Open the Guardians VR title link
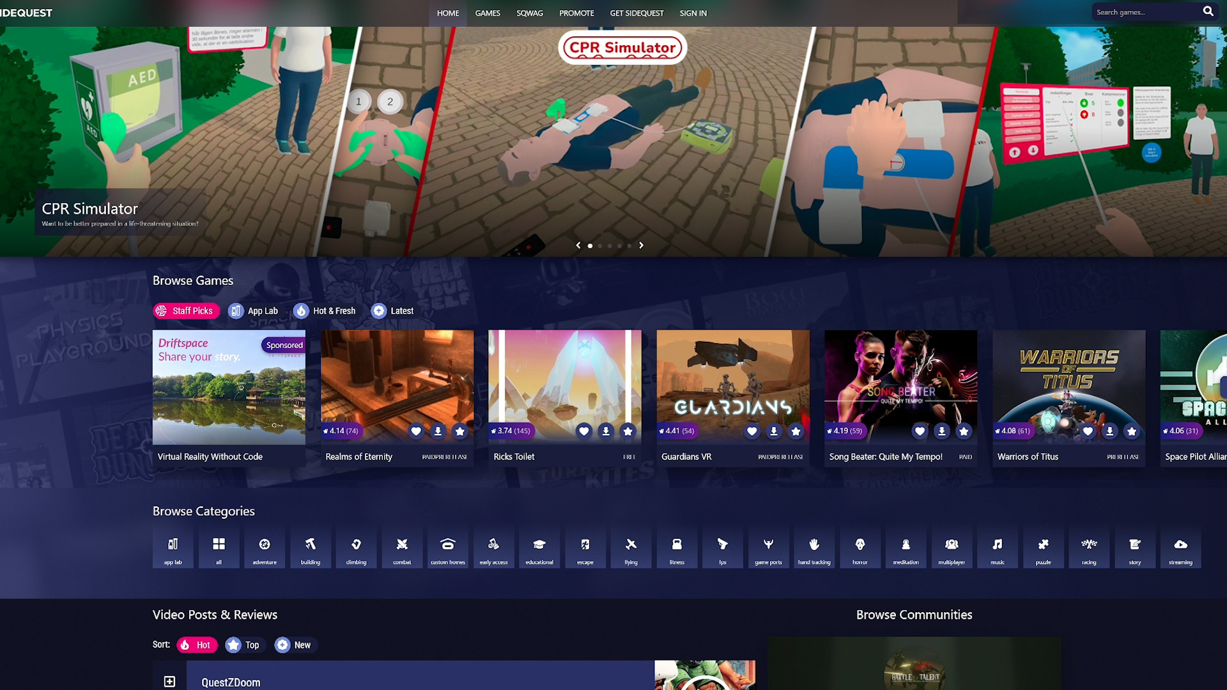This screenshot has width=1227, height=690. (x=686, y=456)
